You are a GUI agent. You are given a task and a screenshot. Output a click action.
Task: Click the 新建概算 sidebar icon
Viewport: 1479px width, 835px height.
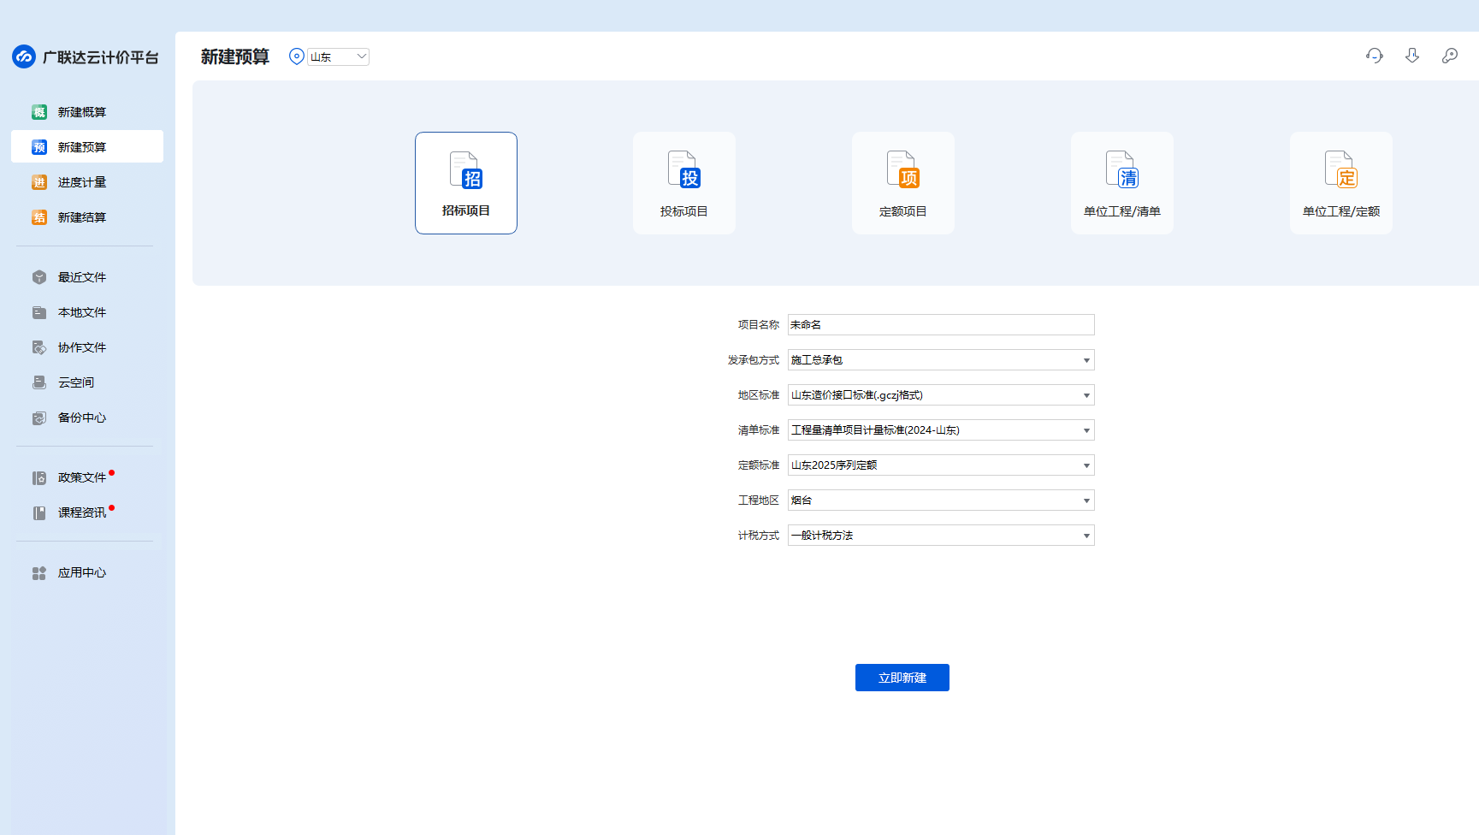(39, 112)
